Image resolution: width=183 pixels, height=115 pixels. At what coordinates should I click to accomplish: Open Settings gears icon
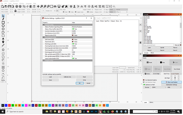click(63, 6)
